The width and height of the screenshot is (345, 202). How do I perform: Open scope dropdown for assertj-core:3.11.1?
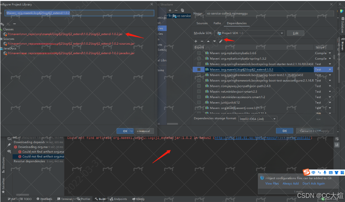point(330,108)
